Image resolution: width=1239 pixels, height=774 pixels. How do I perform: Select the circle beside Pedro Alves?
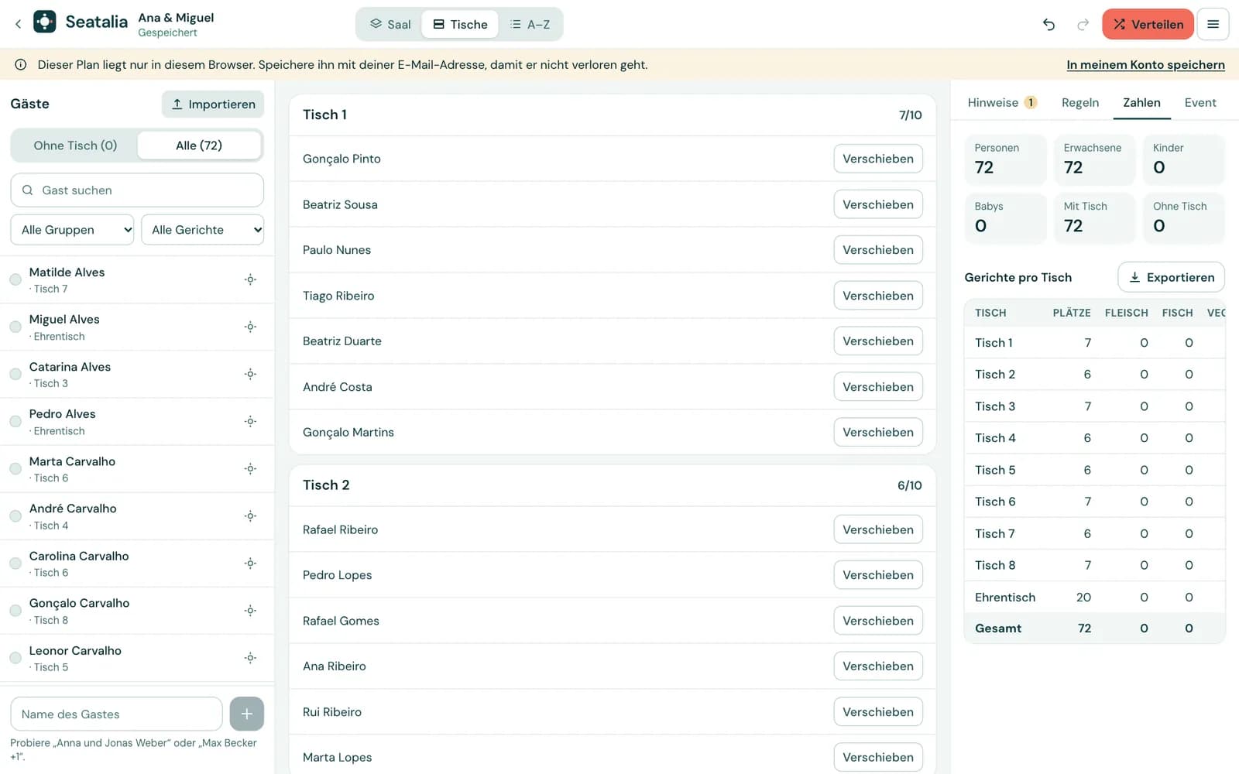15,421
